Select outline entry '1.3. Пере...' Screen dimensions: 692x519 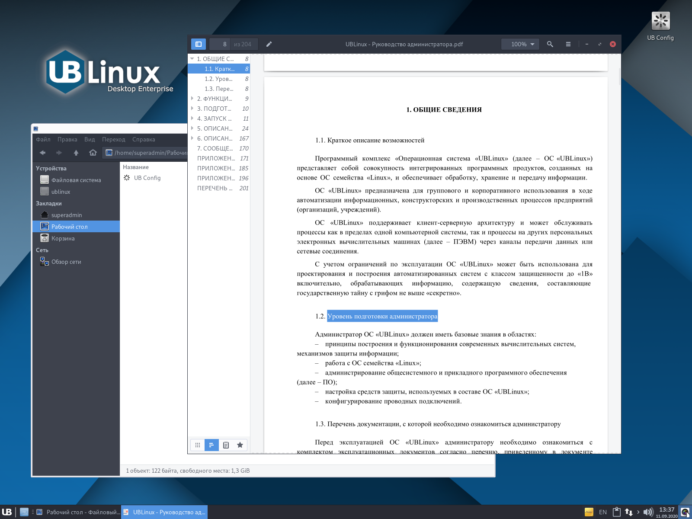click(219, 89)
